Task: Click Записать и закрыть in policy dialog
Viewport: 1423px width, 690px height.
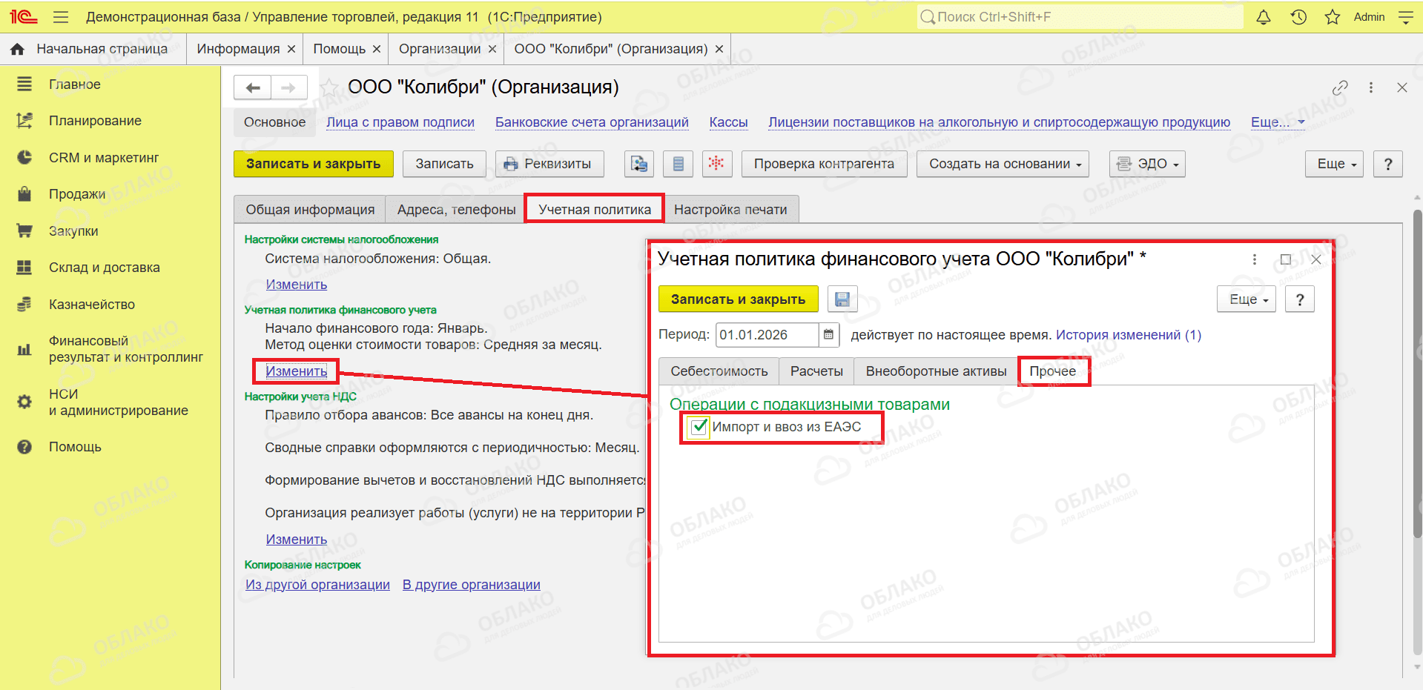Action: click(738, 299)
